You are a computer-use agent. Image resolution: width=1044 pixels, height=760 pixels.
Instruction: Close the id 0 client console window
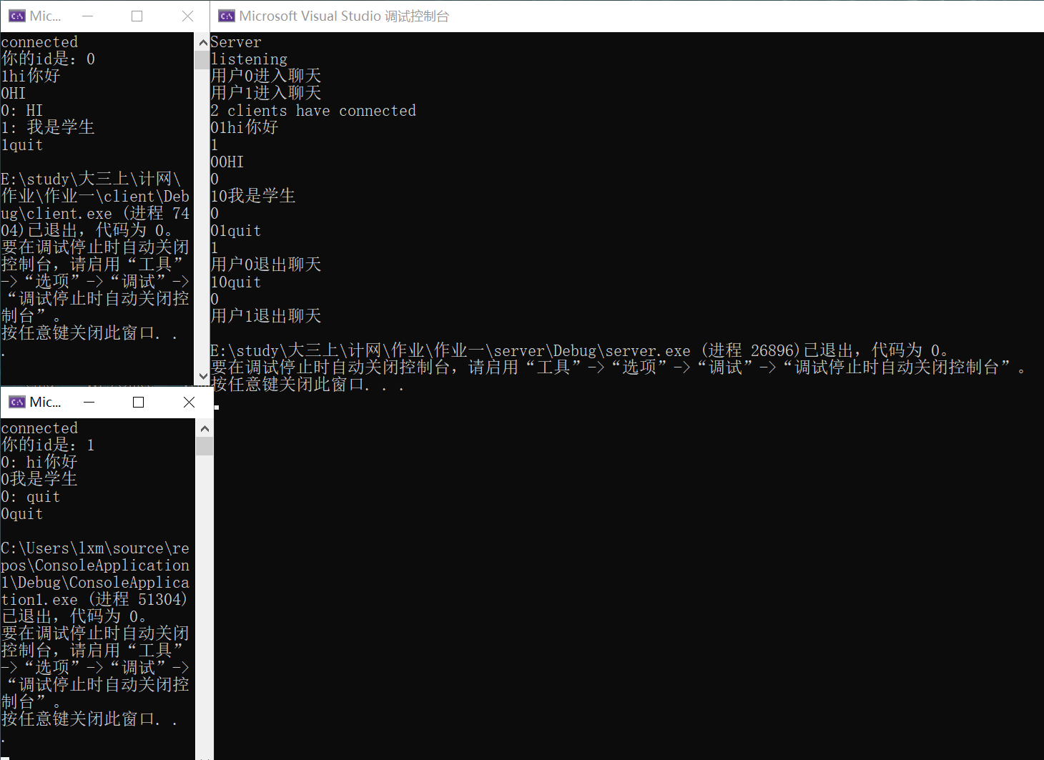(187, 16)
